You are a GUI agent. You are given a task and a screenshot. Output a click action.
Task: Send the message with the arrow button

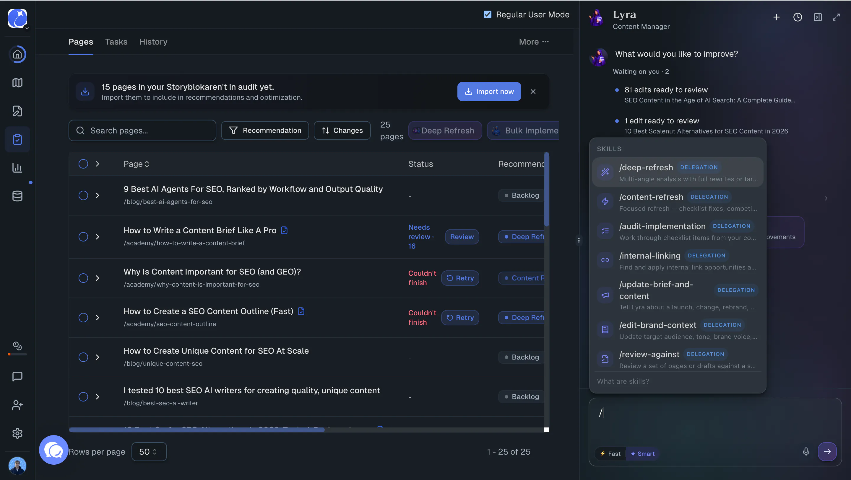click(x=827, y=452)
